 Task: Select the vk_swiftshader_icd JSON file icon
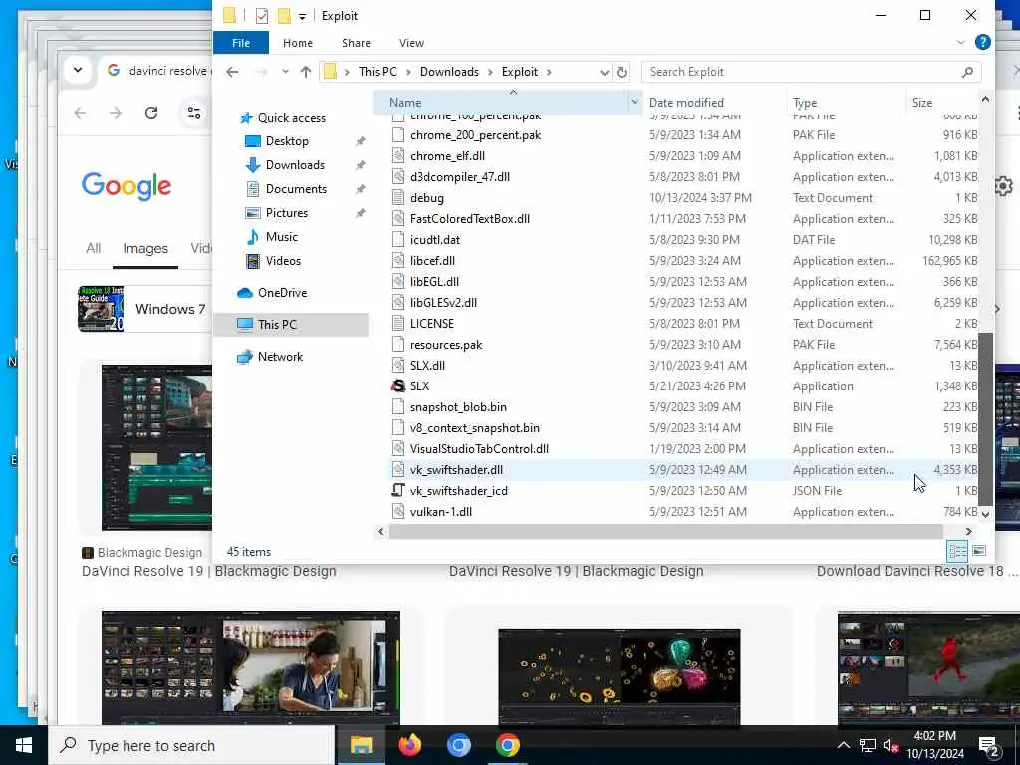[398, 490]
